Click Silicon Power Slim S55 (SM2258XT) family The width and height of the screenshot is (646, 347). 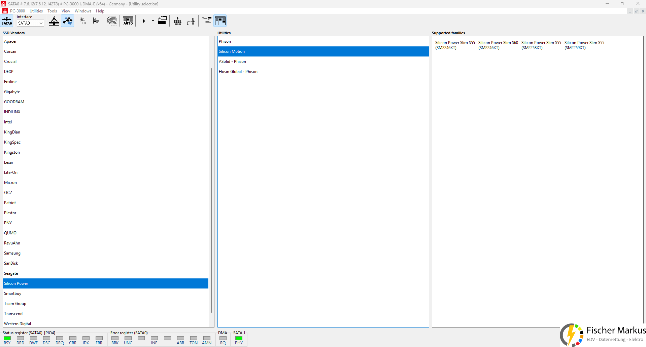(541, 45)
